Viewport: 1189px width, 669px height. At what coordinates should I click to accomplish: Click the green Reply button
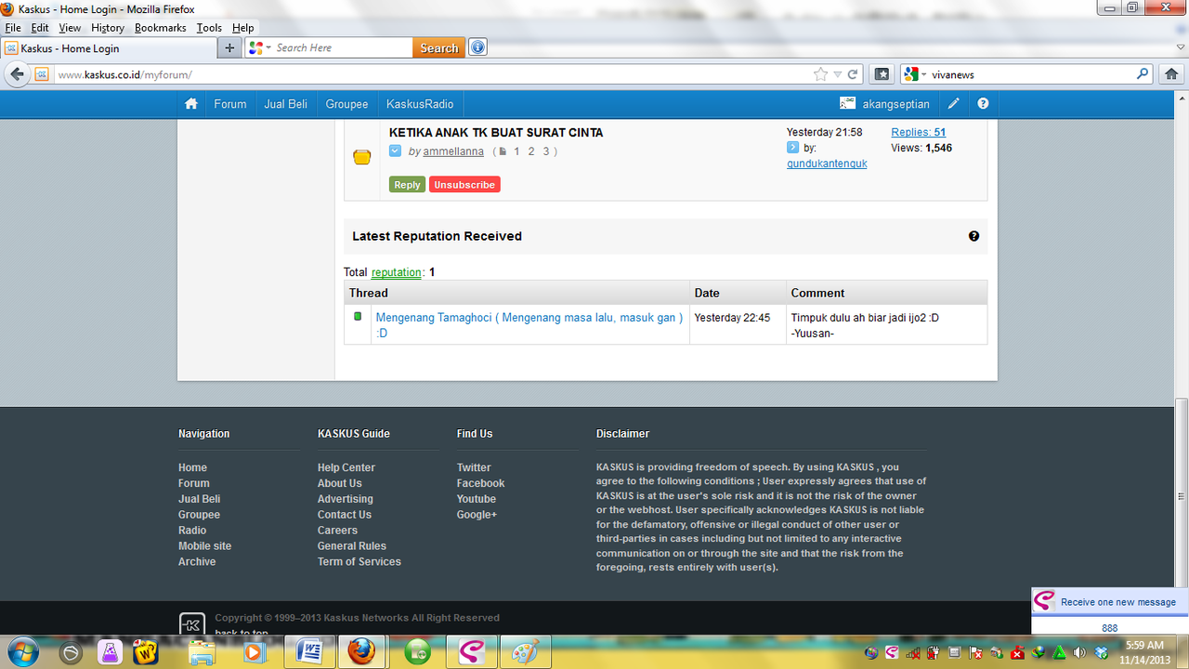(x=407, y=185)
